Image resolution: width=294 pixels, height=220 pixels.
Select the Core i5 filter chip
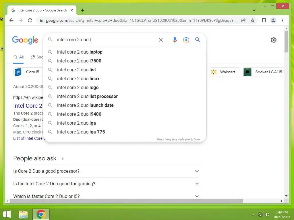pos(28,72)
